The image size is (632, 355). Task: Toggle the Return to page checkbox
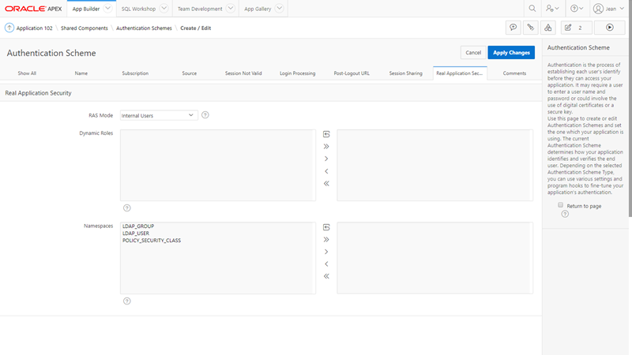(x=560, y=205)
